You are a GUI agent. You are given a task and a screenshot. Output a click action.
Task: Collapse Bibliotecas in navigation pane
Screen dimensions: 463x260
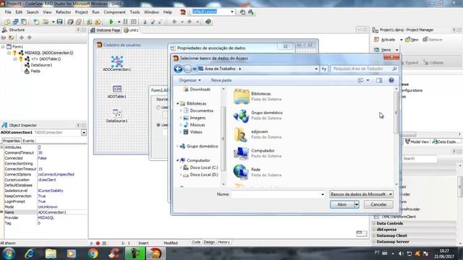(178, 103)
